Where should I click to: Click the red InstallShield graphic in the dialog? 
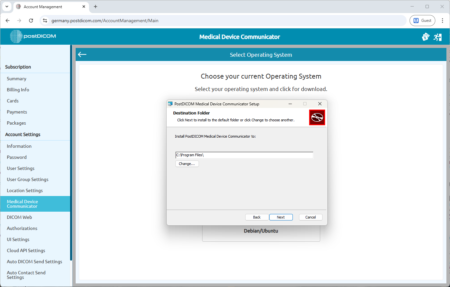click(x=317, y=117)
